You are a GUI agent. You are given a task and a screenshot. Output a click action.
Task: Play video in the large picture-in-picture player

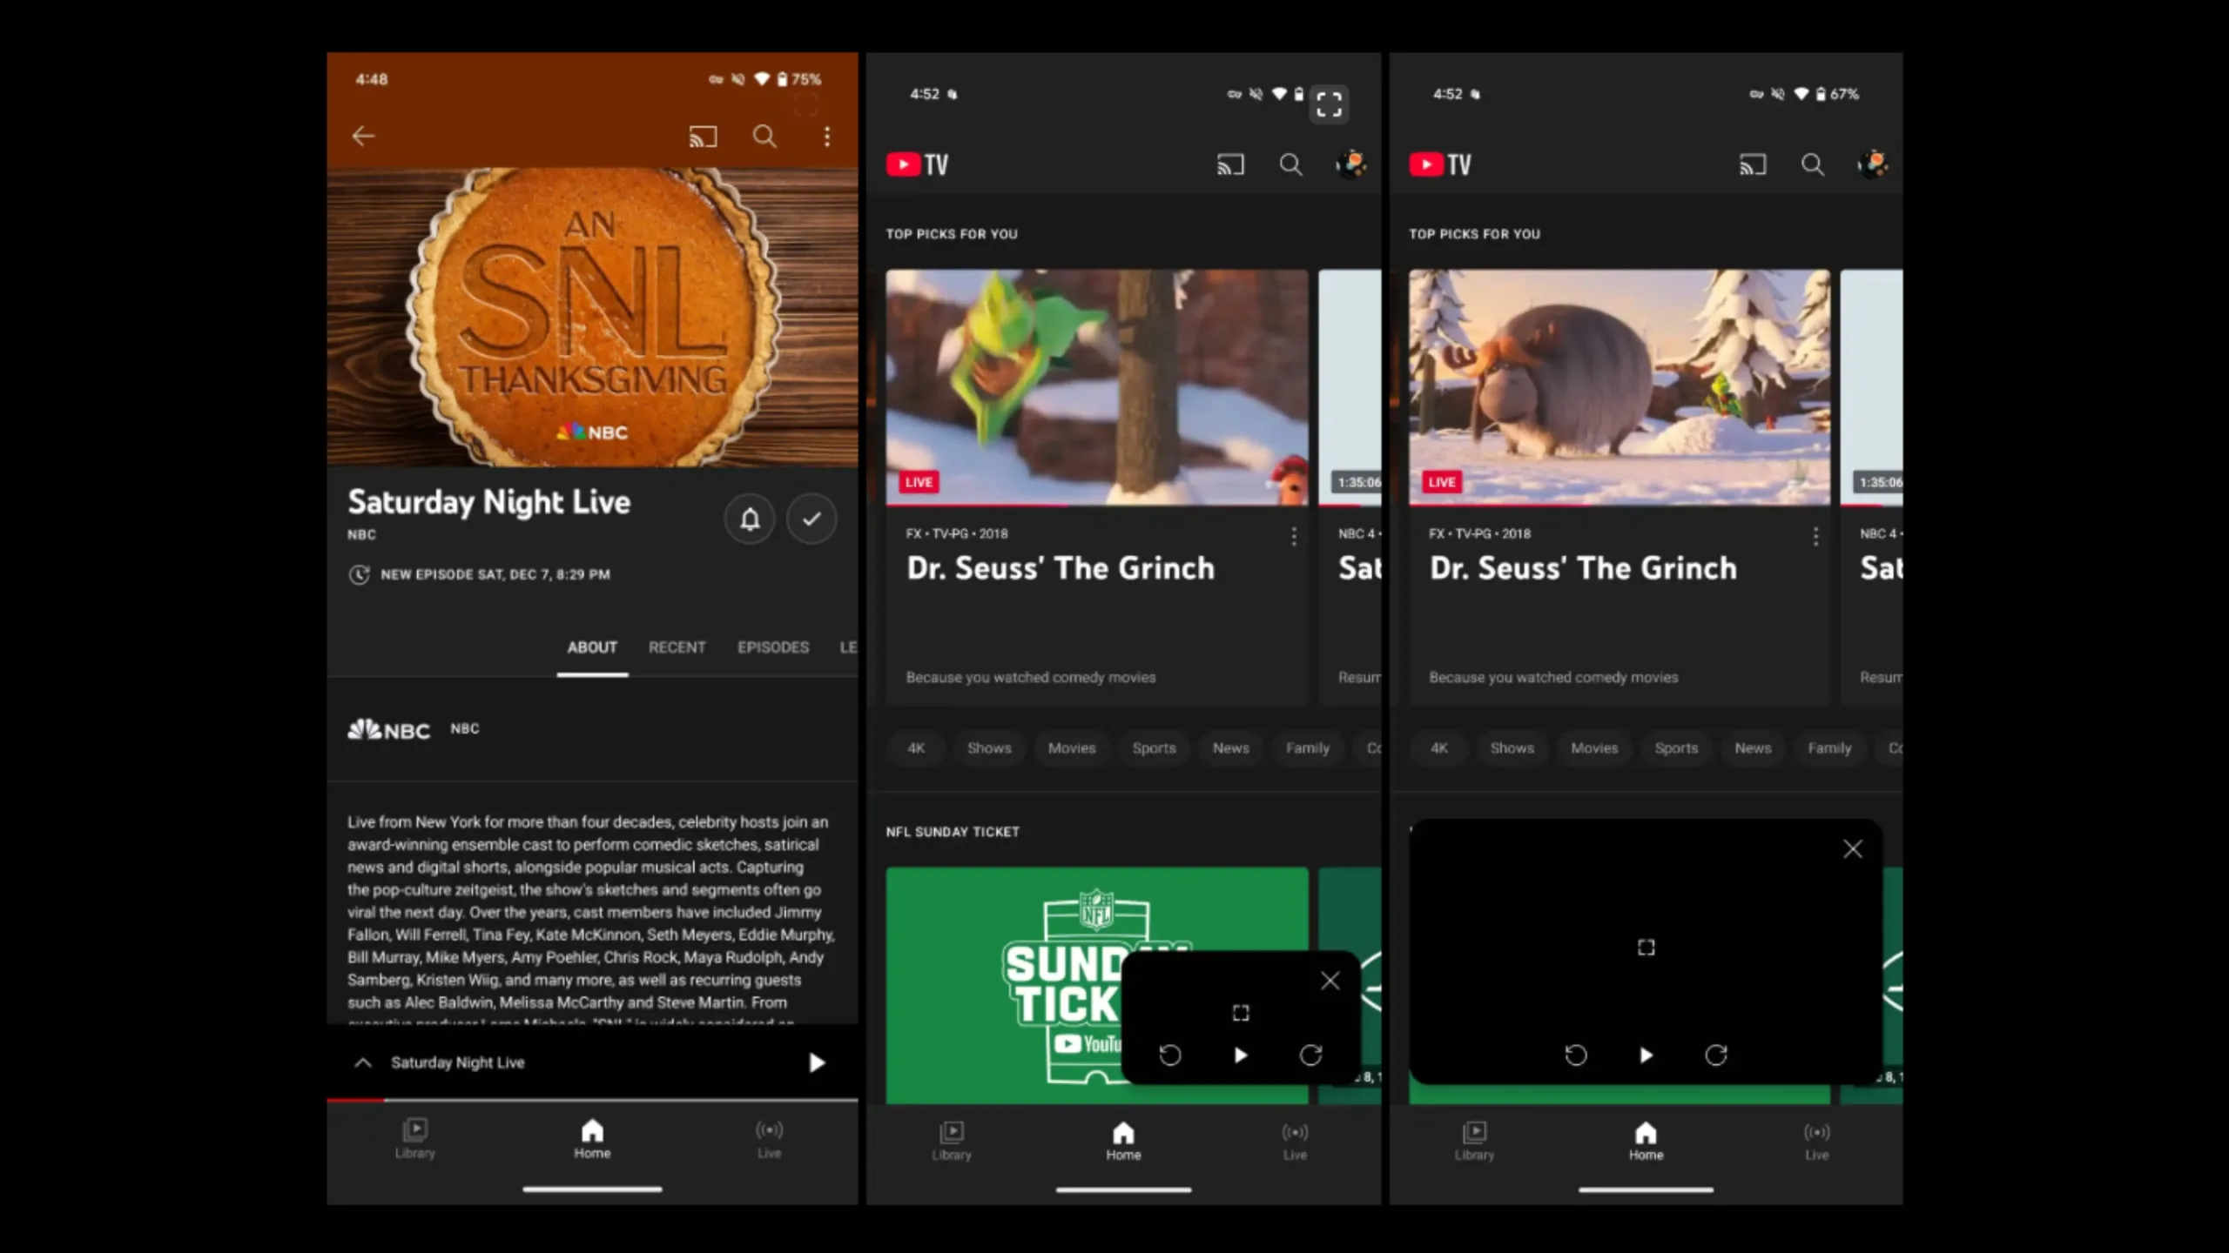(x=1646, y=1055)
